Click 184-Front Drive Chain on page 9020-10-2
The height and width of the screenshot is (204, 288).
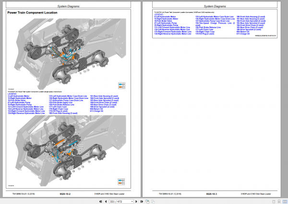click(x=103, y=102)
